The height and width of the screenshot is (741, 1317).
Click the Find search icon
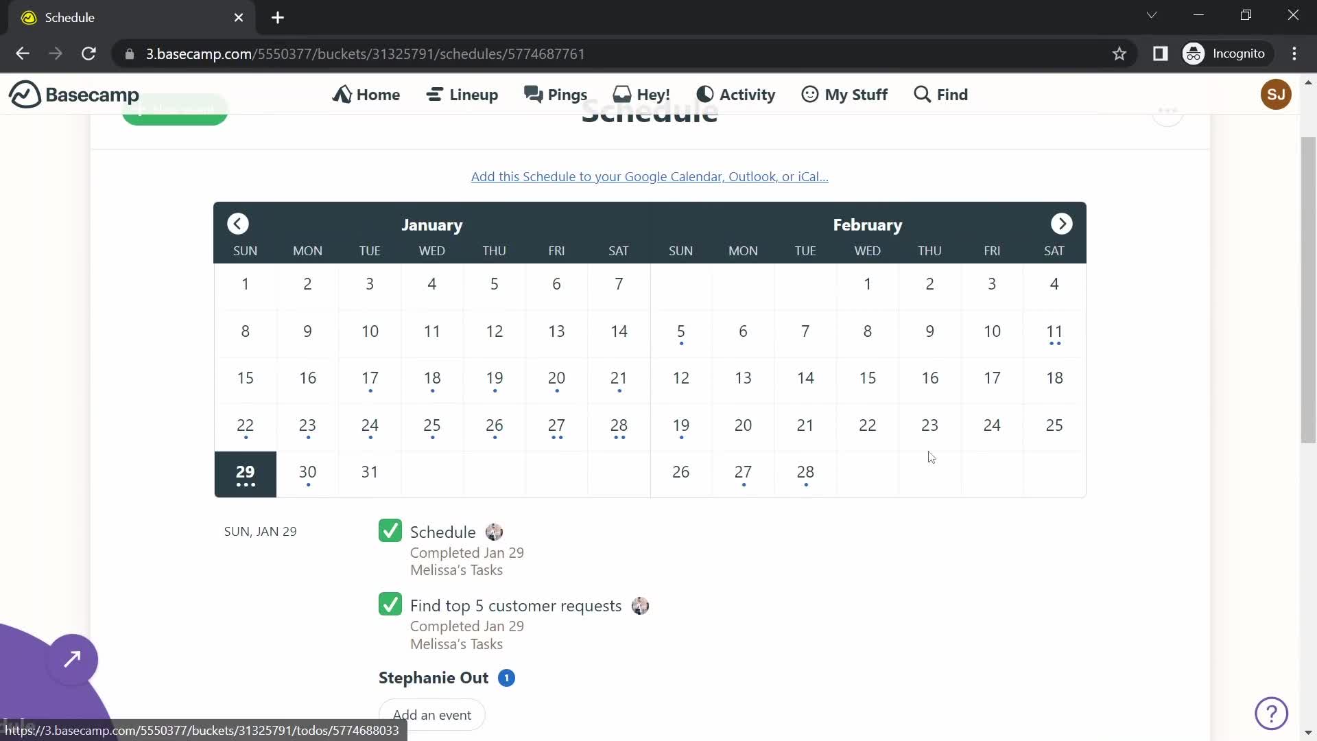[x=922, y=94]
